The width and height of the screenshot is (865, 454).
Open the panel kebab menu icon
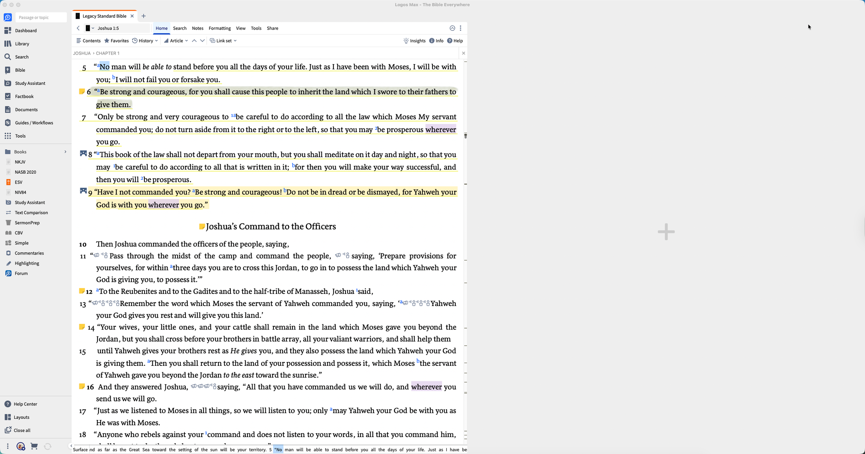pyautogui.click(x=461, y=28)
